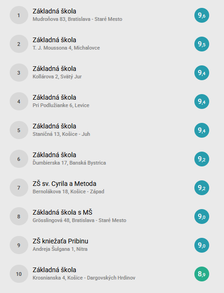Viewport: 224px width, 293px height.
Task: Open Krosnianska 4, Košice school entry
Action: click(x=84, y=278)
